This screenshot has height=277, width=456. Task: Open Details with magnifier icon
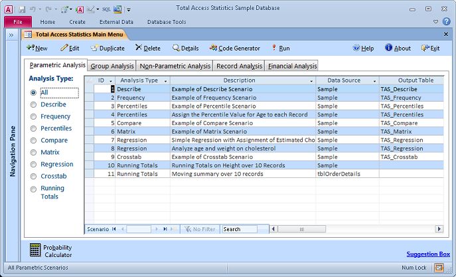point(186,48)
